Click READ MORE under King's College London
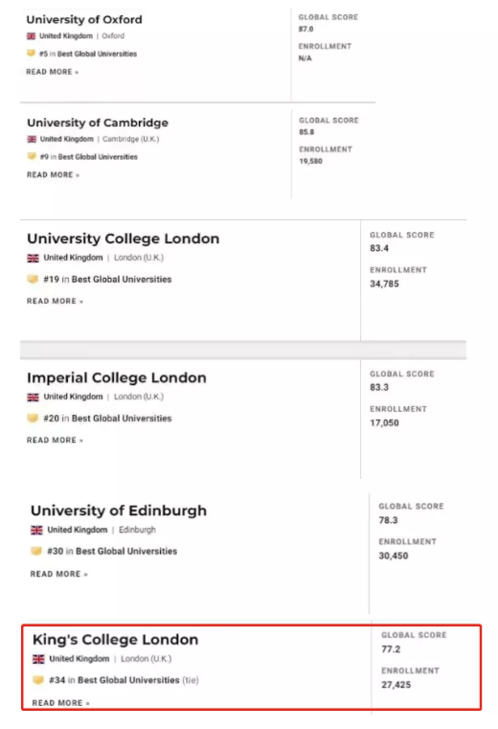 (61, 703)
